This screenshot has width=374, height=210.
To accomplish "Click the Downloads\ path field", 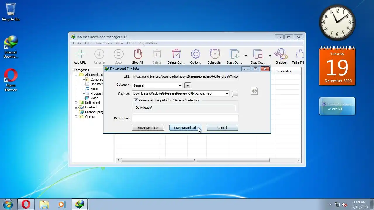I will [x=185, y=108].
